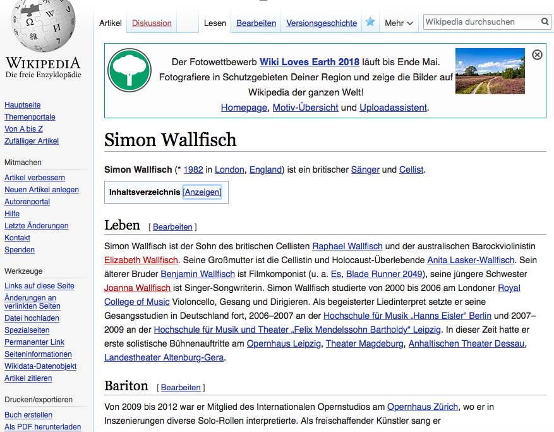The height and width of the screenshot is (432, 554).
Task: Open Raphael Wallfisch article link
Action: [x=347, y=246]
